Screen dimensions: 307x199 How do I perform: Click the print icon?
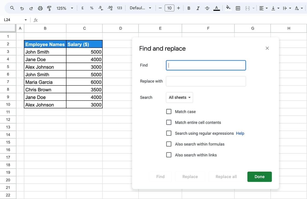click(x=40, y=8)
